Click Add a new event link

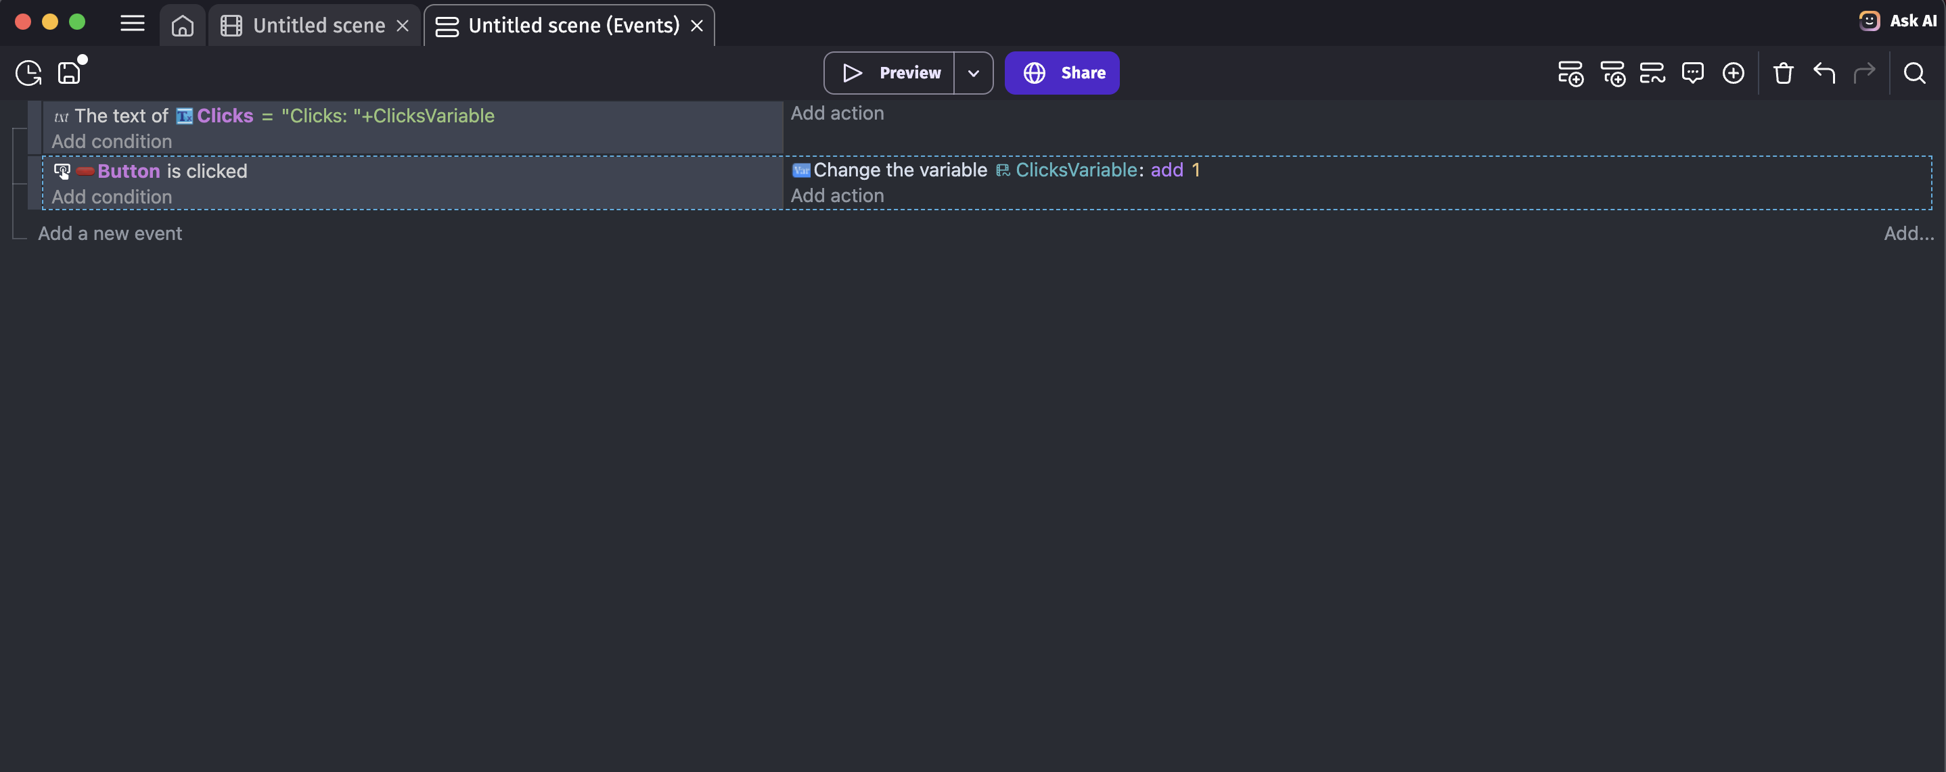[x=110, y=234]
